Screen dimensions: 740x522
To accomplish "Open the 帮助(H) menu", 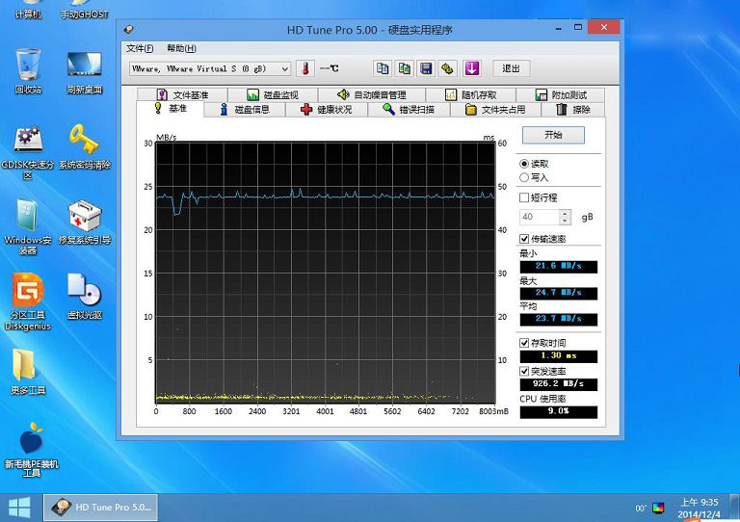I will (181, 48).
